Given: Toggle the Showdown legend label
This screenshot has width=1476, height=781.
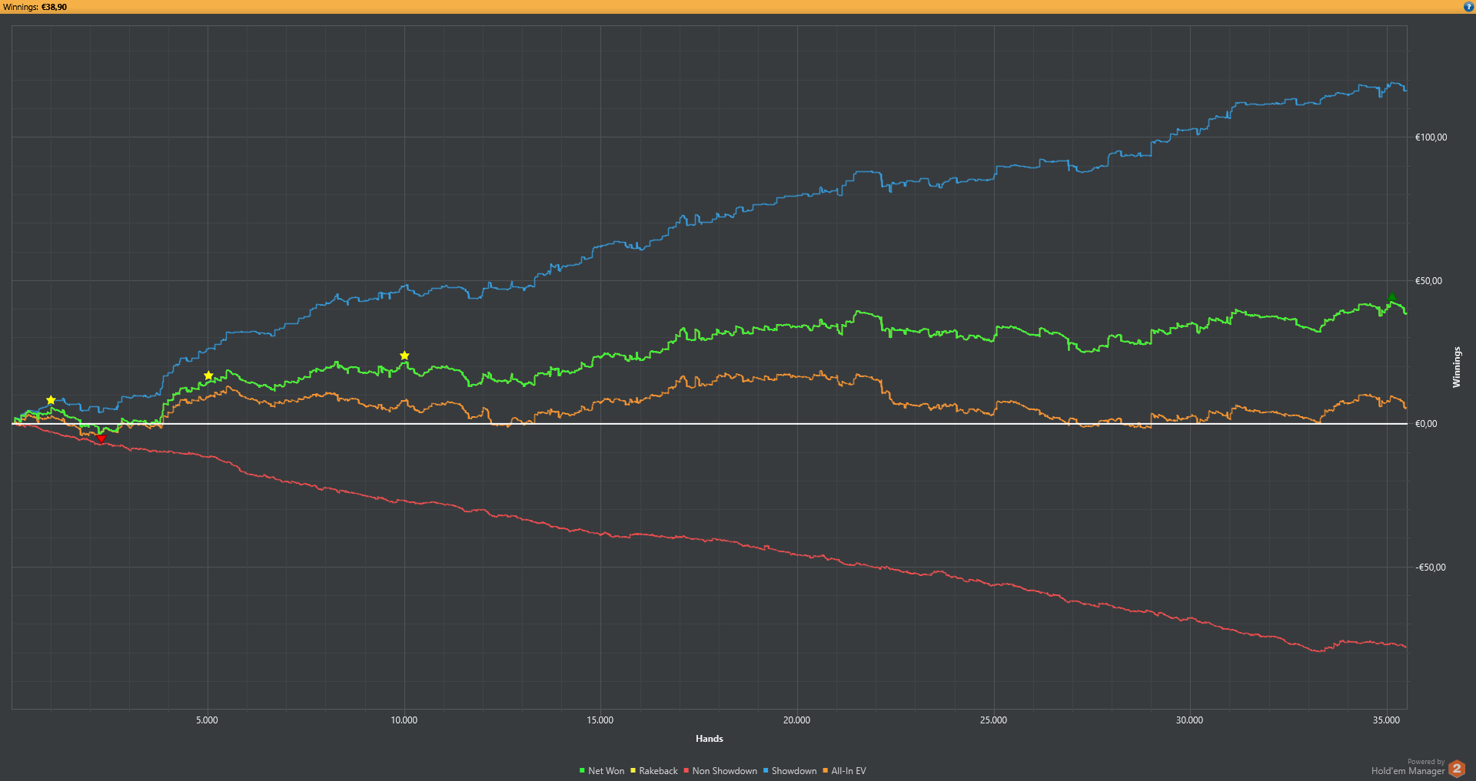Looking at the screenshot, I should tap(794, 771).
